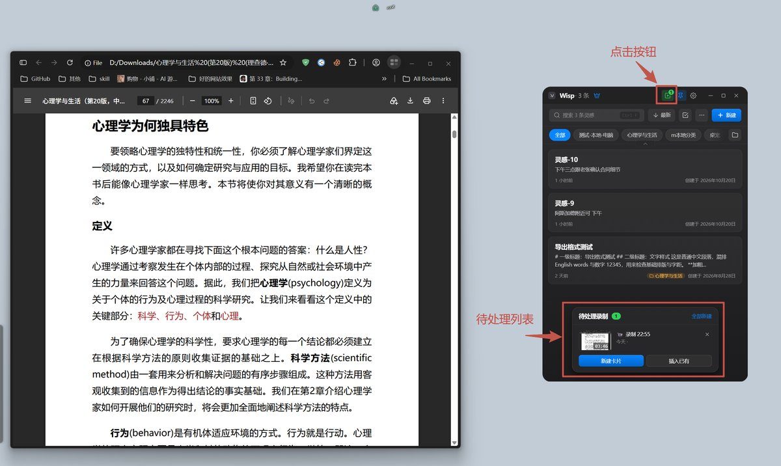Image resolution: width=781 pixels, height=466 pixels.
Task: Click the multi-select checkbox icon in Wisp
Action: click(x=685, y=115)
